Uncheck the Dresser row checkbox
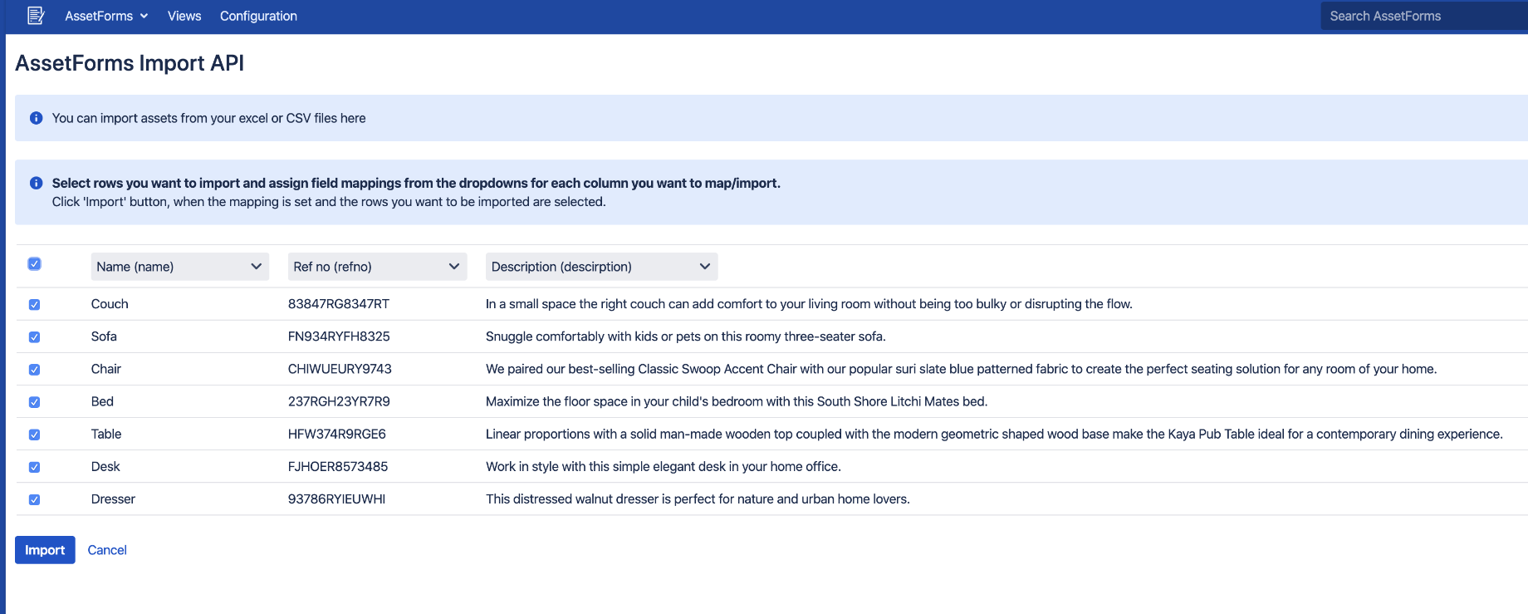Viewport: 1528px width, 614px height. coord(34,499)
